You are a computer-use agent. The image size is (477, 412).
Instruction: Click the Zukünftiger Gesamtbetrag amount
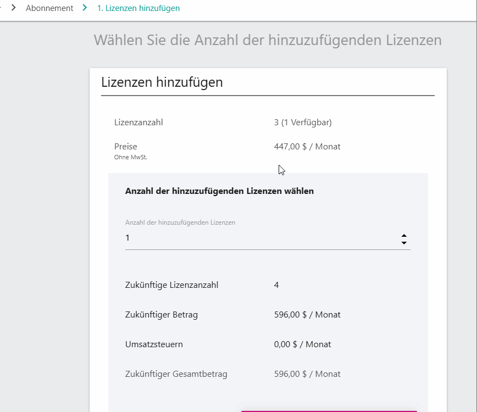pyautogui.click(x=307, y=374)
